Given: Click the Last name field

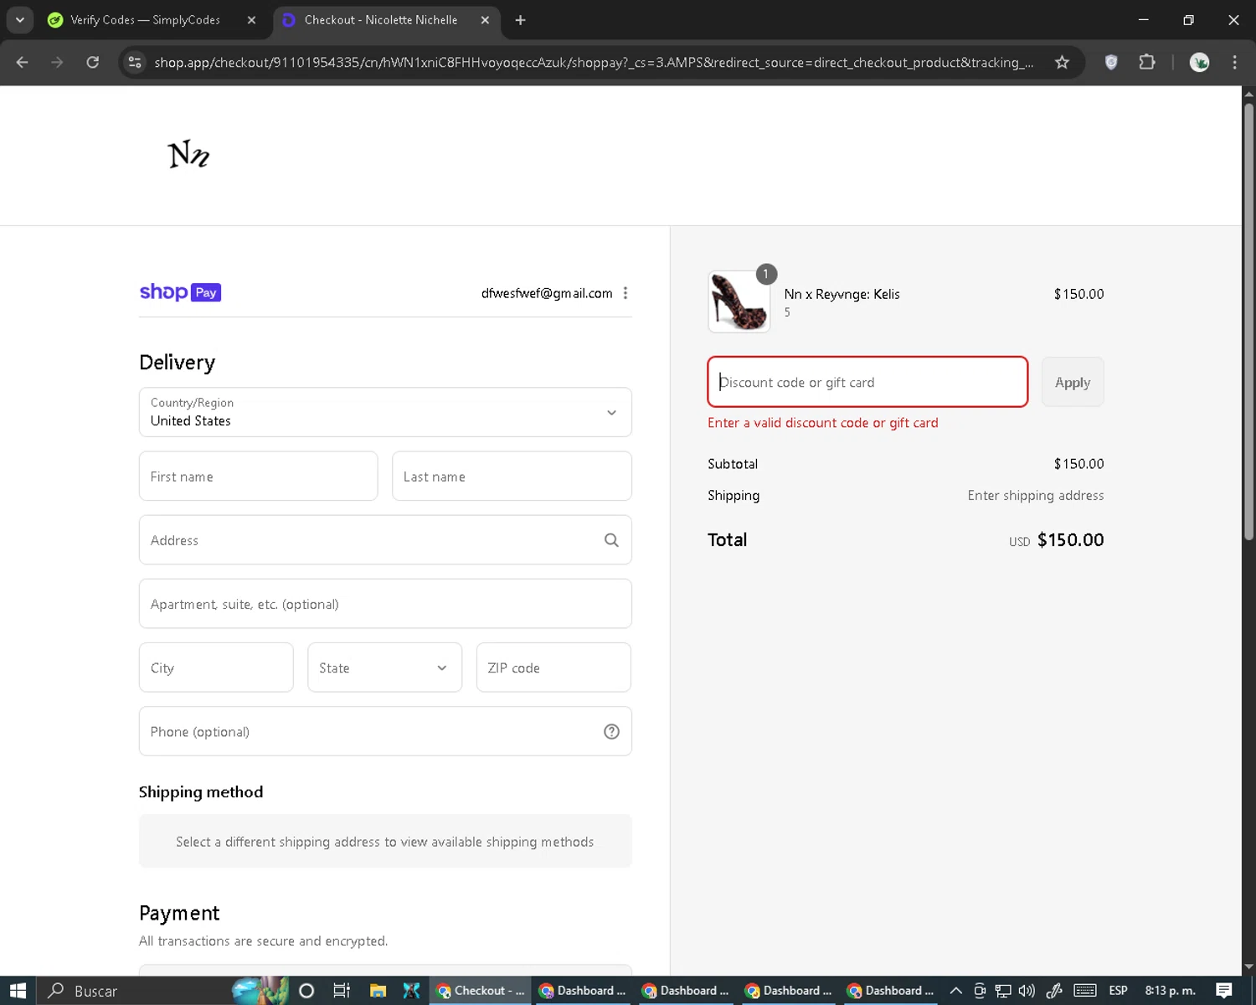Looking at the screenshot, I should (512, 476).
